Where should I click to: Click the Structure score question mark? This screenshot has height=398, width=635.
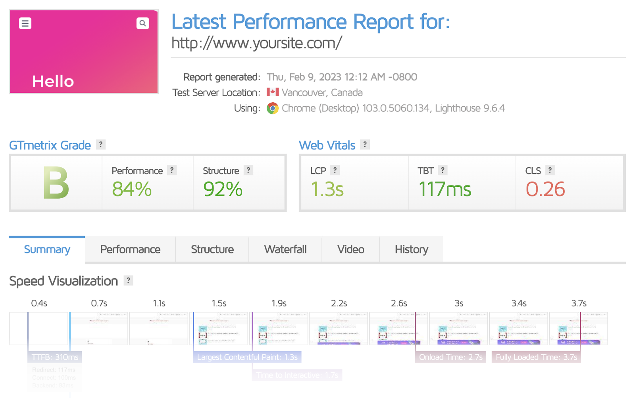248,170
